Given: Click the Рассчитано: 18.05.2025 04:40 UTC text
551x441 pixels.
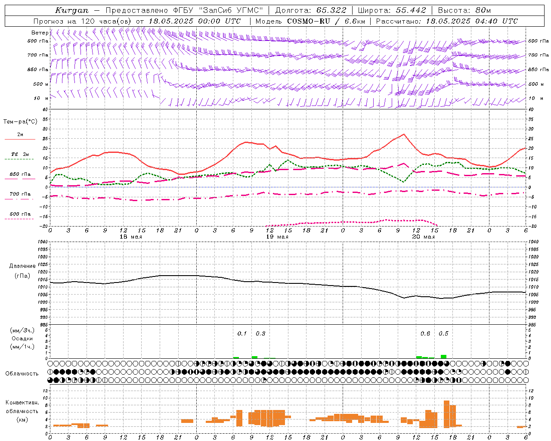Looking at the screenshot, I should [447, 21].
